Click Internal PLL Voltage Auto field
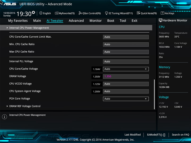This screenshot has width=191, height=143. [x=126, y=61]
